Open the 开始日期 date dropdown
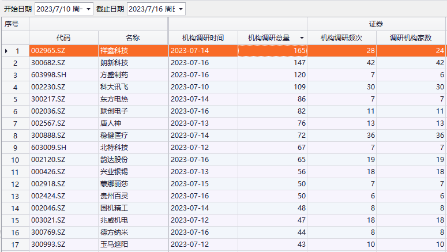This screenshot has width=447, height=252. click(88, 9)
